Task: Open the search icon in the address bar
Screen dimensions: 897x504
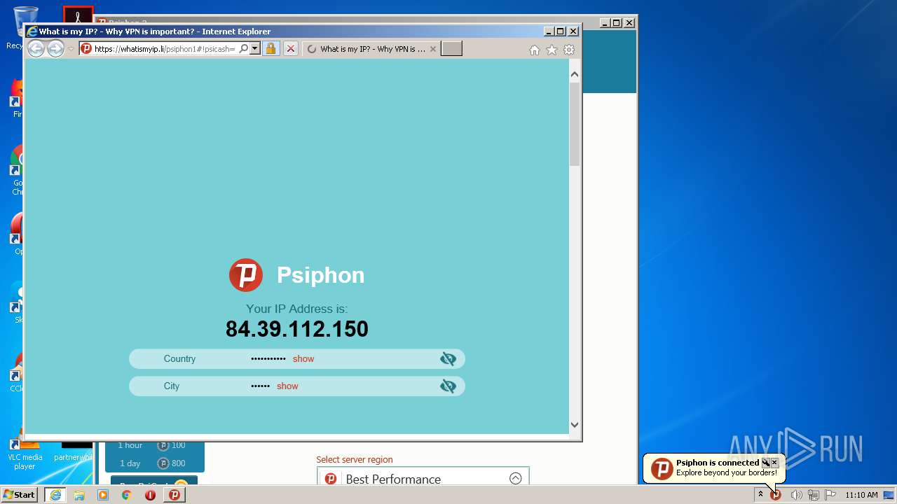Action: 243,49
